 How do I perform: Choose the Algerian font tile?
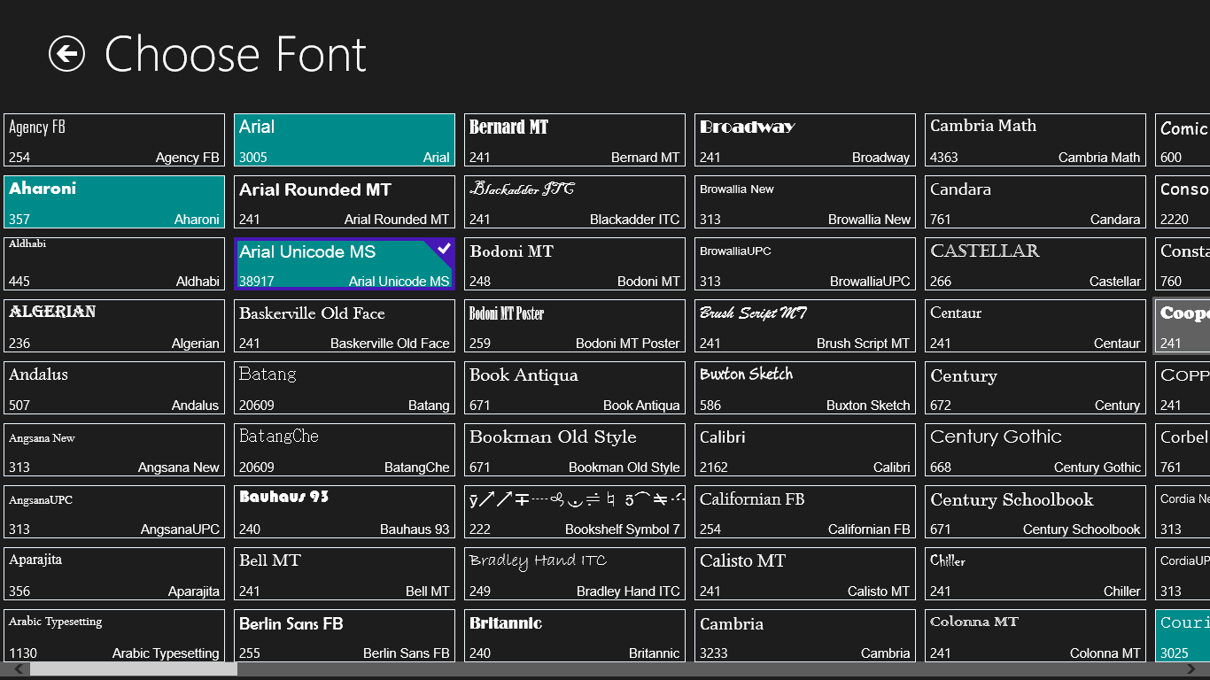tap(114, 326)
